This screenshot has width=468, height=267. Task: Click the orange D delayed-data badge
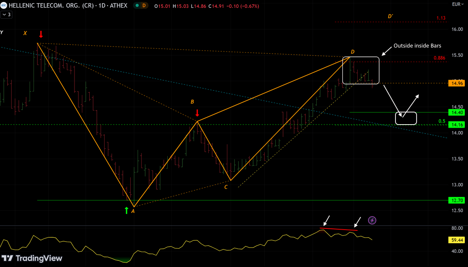144,6
